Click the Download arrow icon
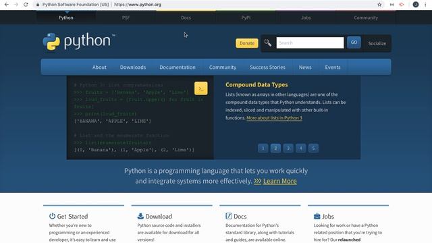This screenshot has height=243, width=432. point(140,216)
